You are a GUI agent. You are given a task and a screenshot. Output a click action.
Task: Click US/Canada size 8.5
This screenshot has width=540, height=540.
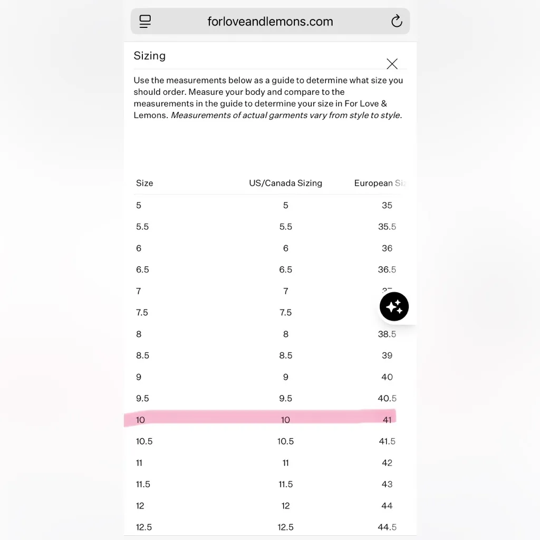point(285,355)
